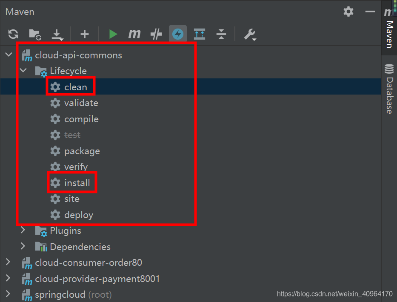Collapse cloud-api-commons module
The height and width of the screenshot is (302, 397).
[9, 55]
